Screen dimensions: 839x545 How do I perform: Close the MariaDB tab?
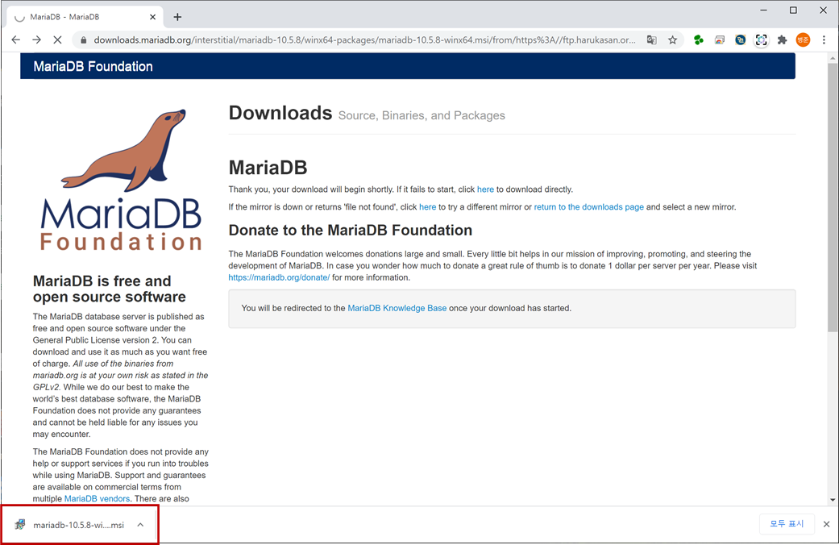click(152, 17)
